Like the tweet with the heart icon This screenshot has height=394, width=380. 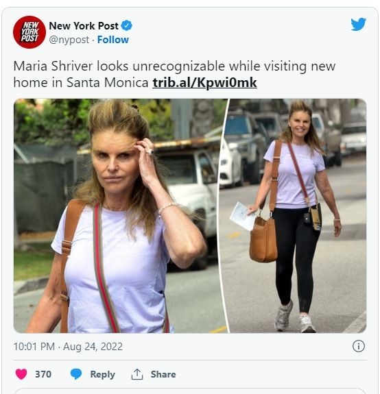tap(21, 374)
